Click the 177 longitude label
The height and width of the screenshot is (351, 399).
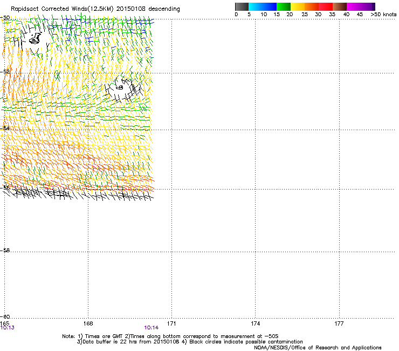point(339,323)
